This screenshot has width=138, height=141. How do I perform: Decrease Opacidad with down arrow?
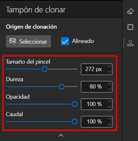point(109,107)
